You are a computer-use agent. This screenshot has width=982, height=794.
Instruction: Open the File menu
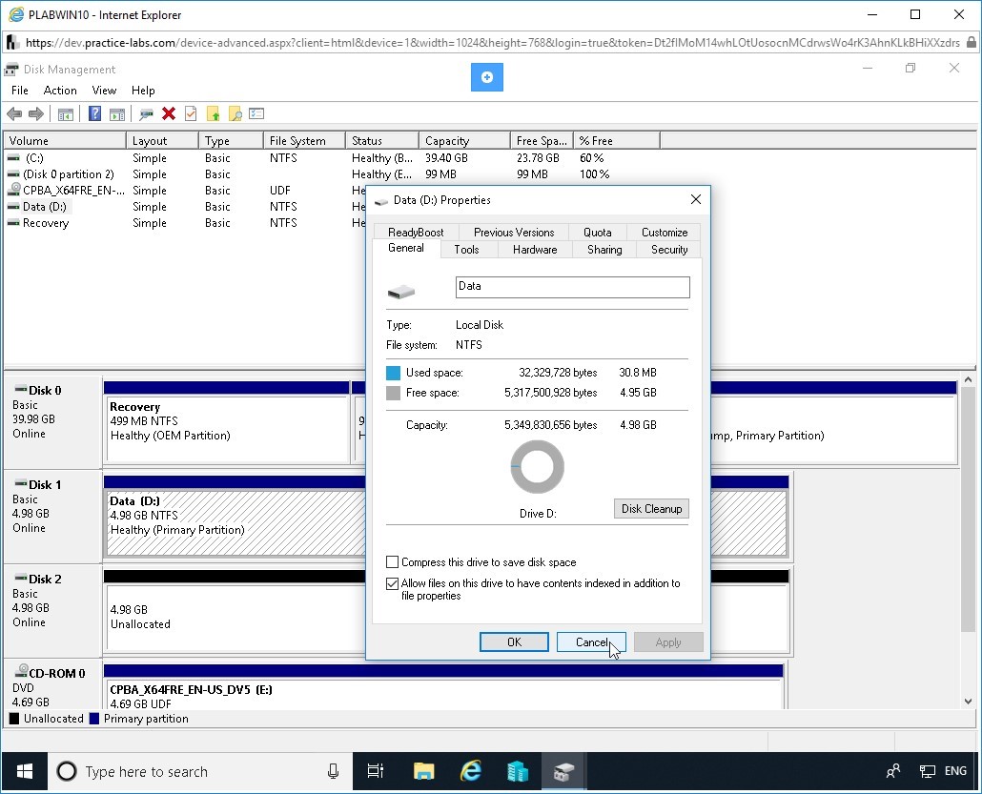20,91
